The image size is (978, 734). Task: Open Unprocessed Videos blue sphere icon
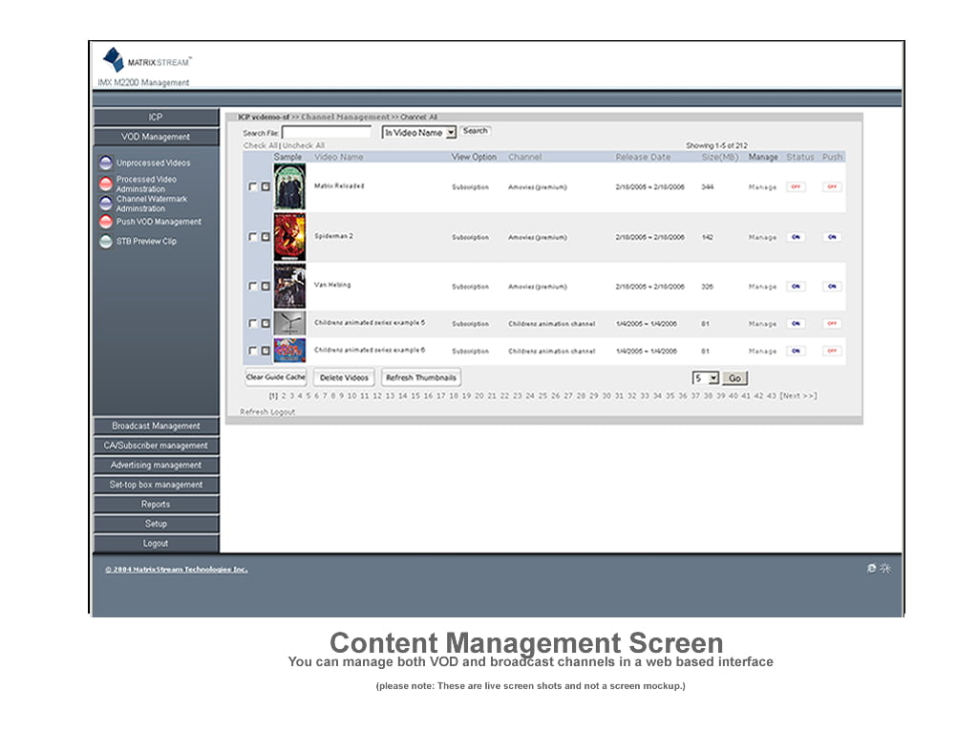click(x=106, y=162)
